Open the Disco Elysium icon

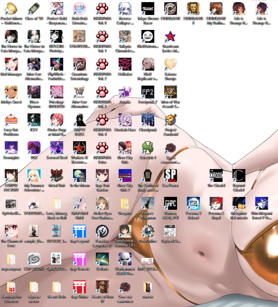34,92
